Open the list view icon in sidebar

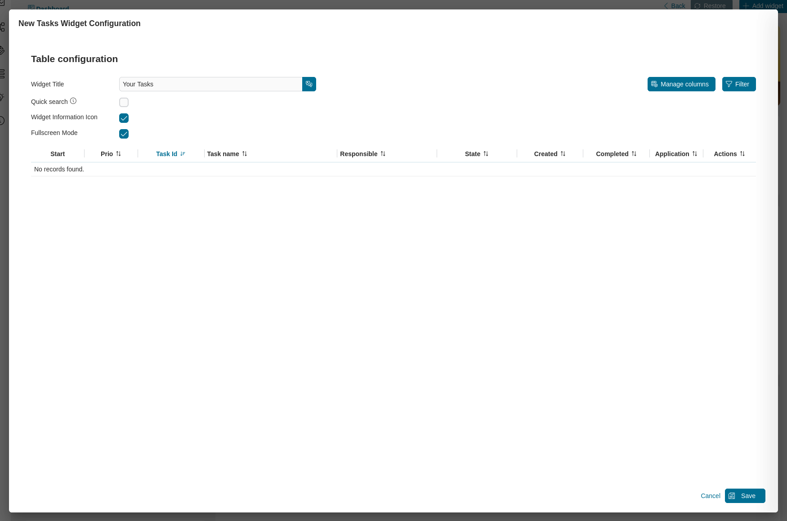pyautogui.click(x=2, y=73)
